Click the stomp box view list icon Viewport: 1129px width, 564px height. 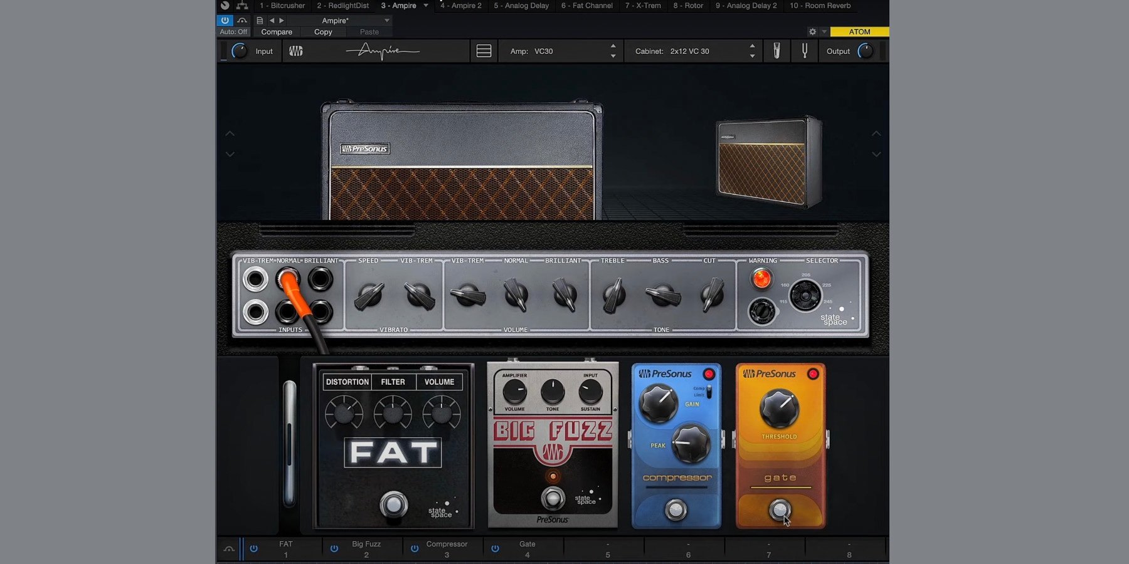pos(484,51)
